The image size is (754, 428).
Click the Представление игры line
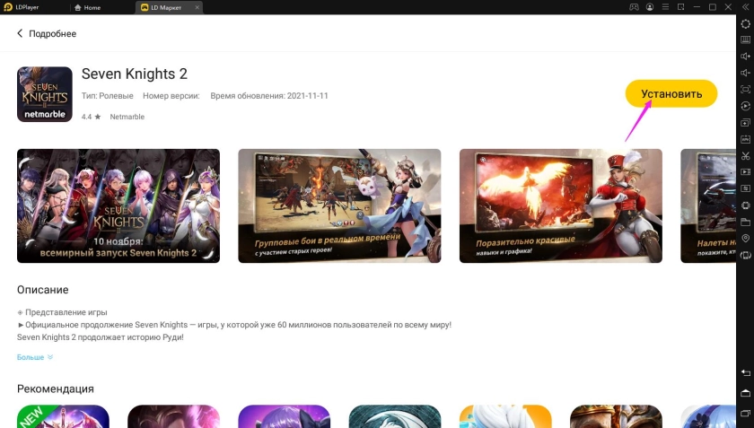point(62,312)
